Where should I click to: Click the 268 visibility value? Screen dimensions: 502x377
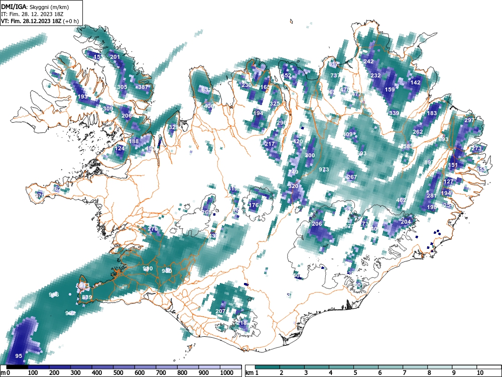(x=207, y=212)
